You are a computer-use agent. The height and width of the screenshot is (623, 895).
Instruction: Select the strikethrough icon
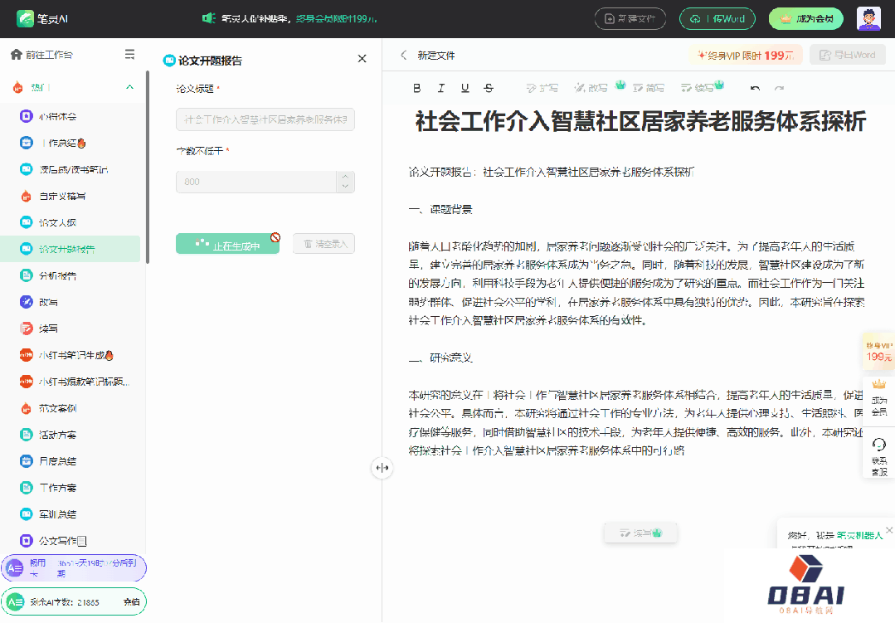tap(490, 87)
